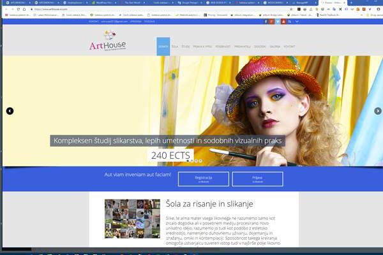Click the address bar URL field
Screen dimensions: 383x255
click(159, 9)
